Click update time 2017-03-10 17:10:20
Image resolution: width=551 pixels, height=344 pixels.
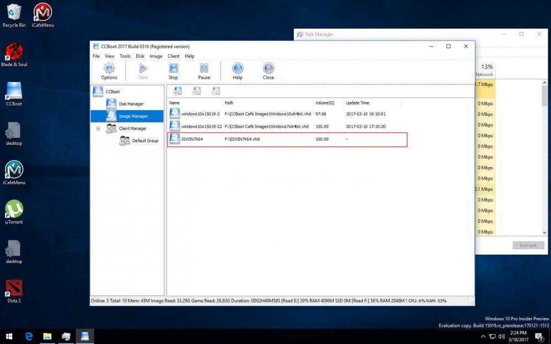pos(366,126)
